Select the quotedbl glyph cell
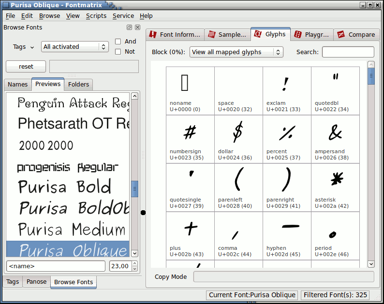 [x=335, y=91]
